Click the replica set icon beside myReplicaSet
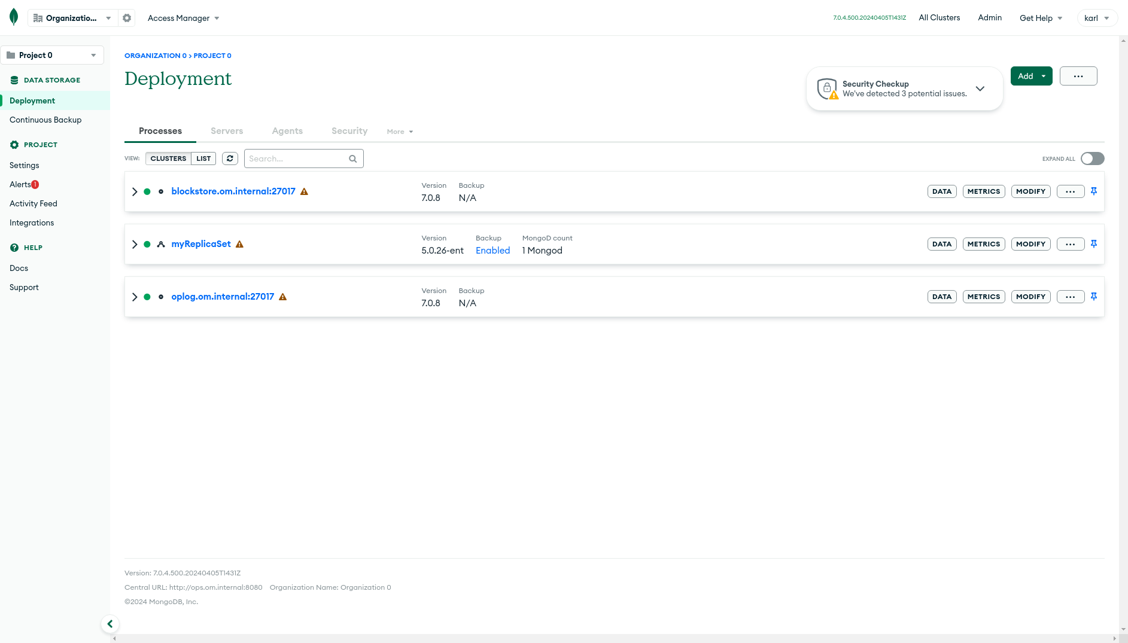The image size is (1128, 643). pos(161,244)
